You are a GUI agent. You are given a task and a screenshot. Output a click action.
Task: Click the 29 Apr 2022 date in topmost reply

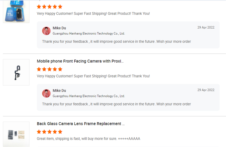click(x=206, y=27)
